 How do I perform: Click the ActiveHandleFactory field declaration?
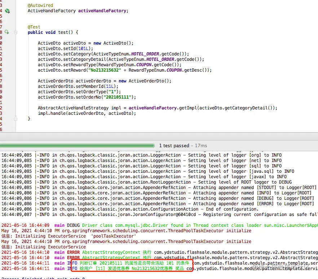(78, 11)
